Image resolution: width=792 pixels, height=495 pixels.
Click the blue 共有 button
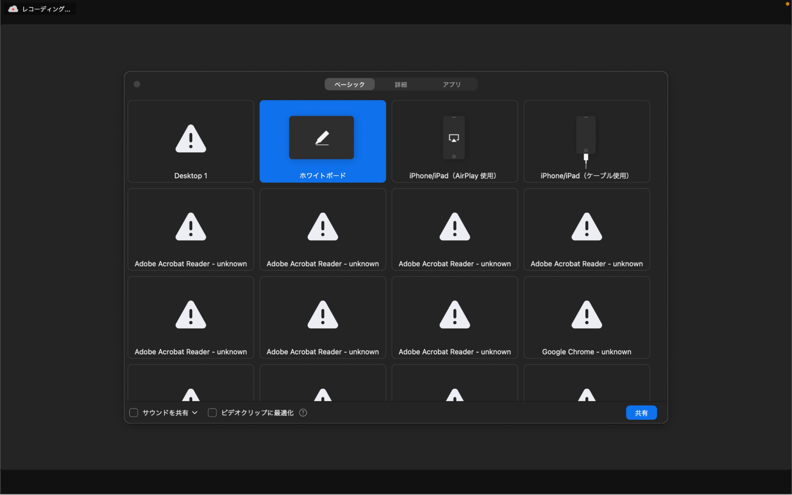(641, 413)
